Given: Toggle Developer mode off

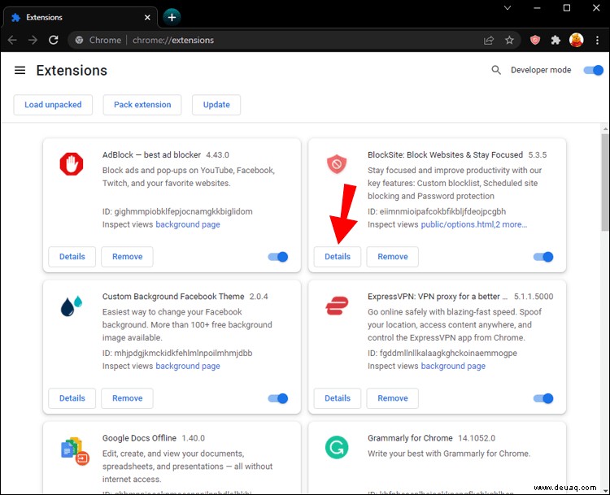Looking at the screenshot, I should pos(593,70).
